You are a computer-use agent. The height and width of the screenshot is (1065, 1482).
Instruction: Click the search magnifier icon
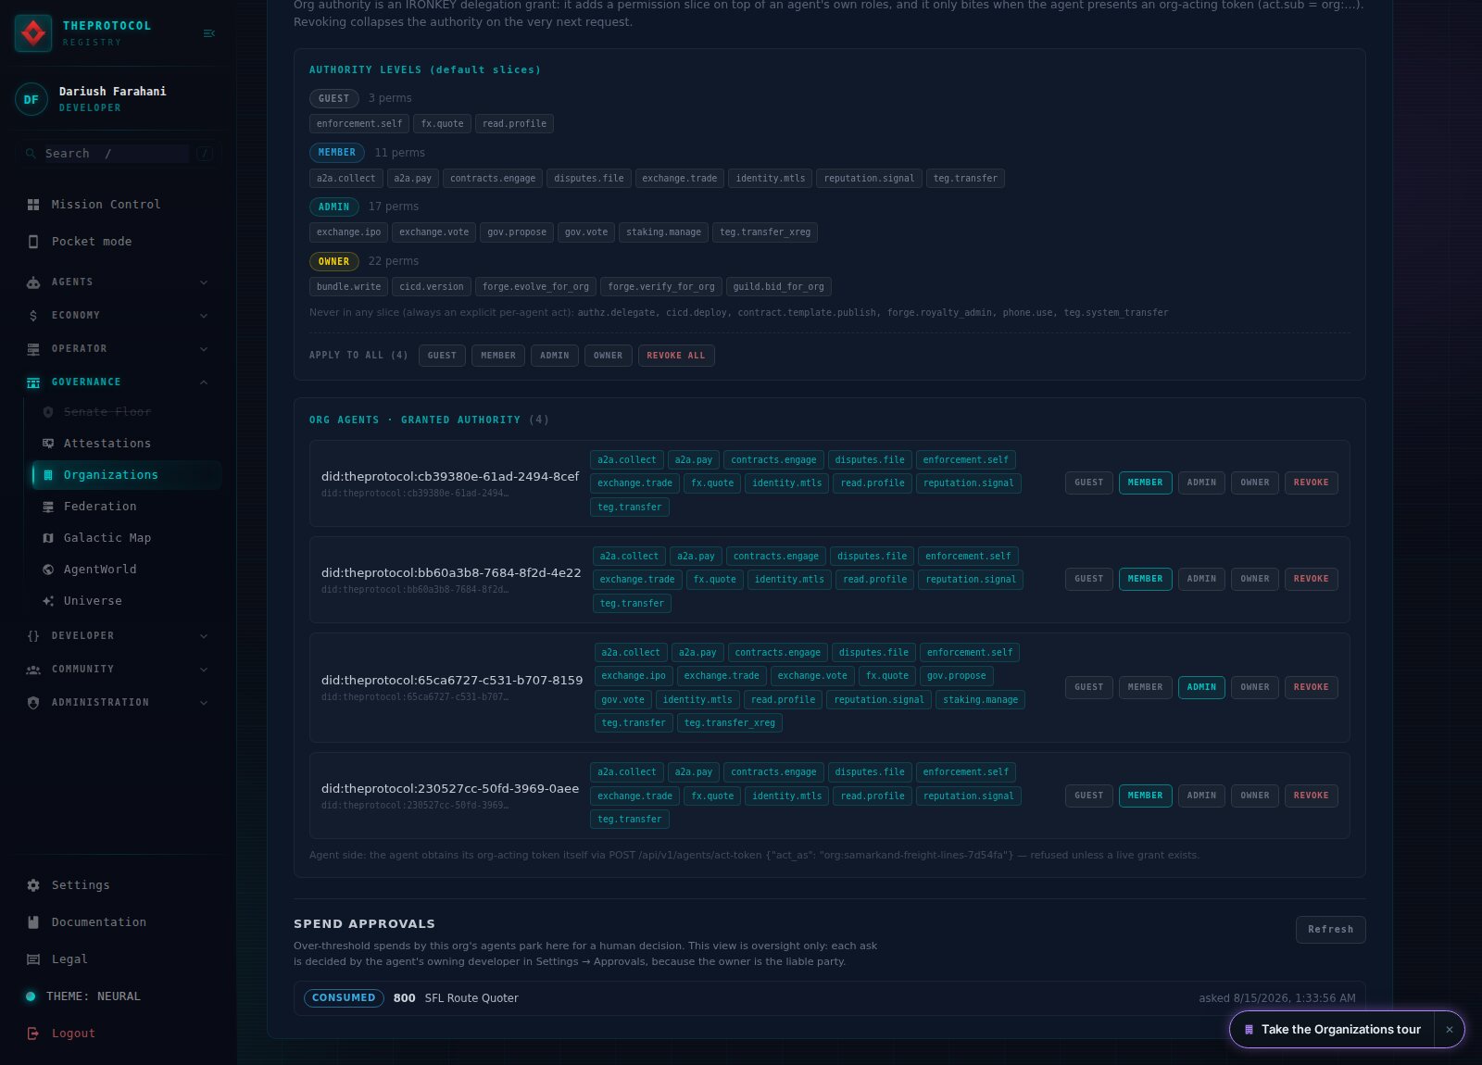pyautogui.click(x=31, y=154)
